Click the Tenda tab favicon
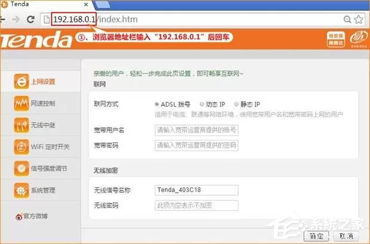 click(5, 4)
